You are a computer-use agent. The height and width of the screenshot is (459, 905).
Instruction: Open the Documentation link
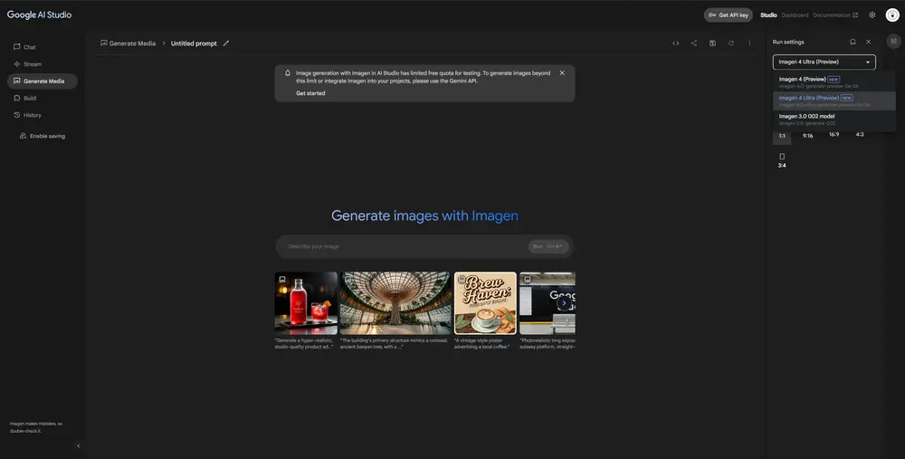(x=835, y=15)
